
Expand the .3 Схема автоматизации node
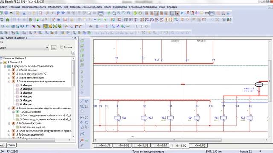pyautogui.click(x=9, y=77)
